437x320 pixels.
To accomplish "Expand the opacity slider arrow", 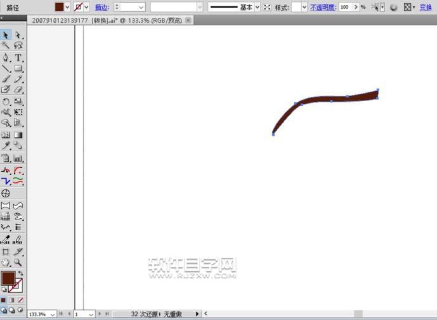I will pyautogui.click(x=356, y=7).
